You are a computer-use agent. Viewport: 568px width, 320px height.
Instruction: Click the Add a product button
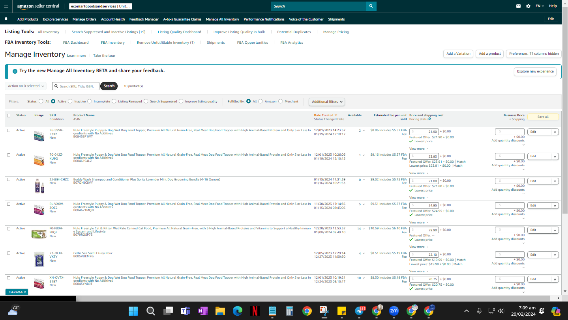[x=490, y=54]
